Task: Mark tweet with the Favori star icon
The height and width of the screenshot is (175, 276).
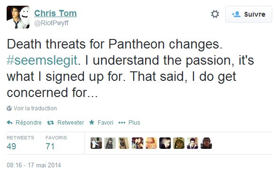Action: (92, 122)
